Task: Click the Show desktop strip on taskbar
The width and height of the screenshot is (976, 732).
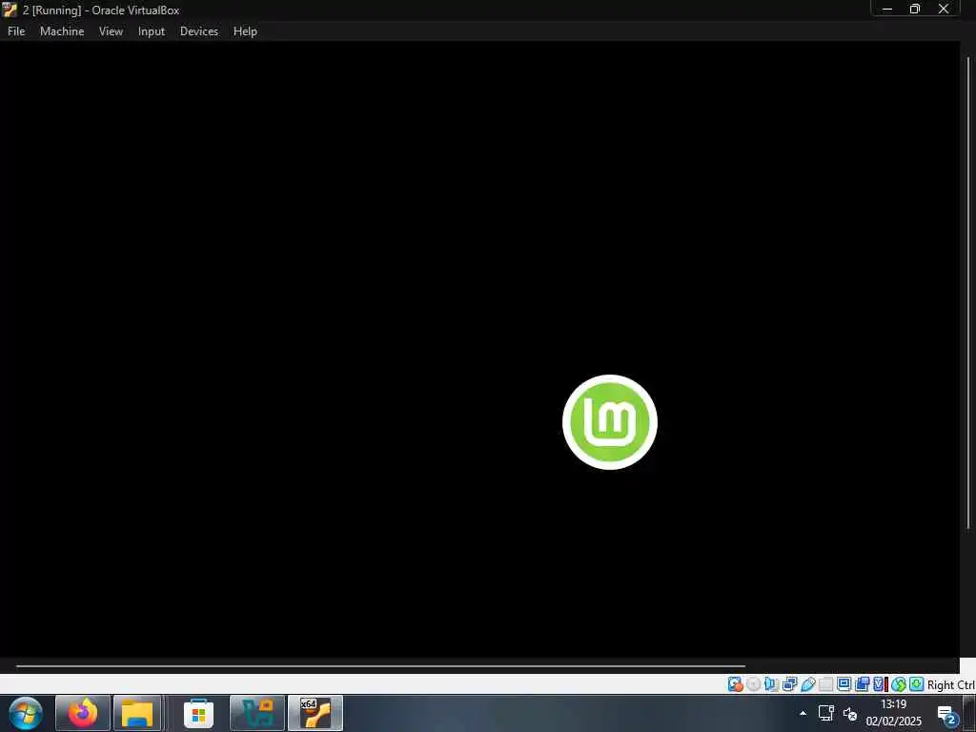Action: pyautogui.click(x=969, y=713)
